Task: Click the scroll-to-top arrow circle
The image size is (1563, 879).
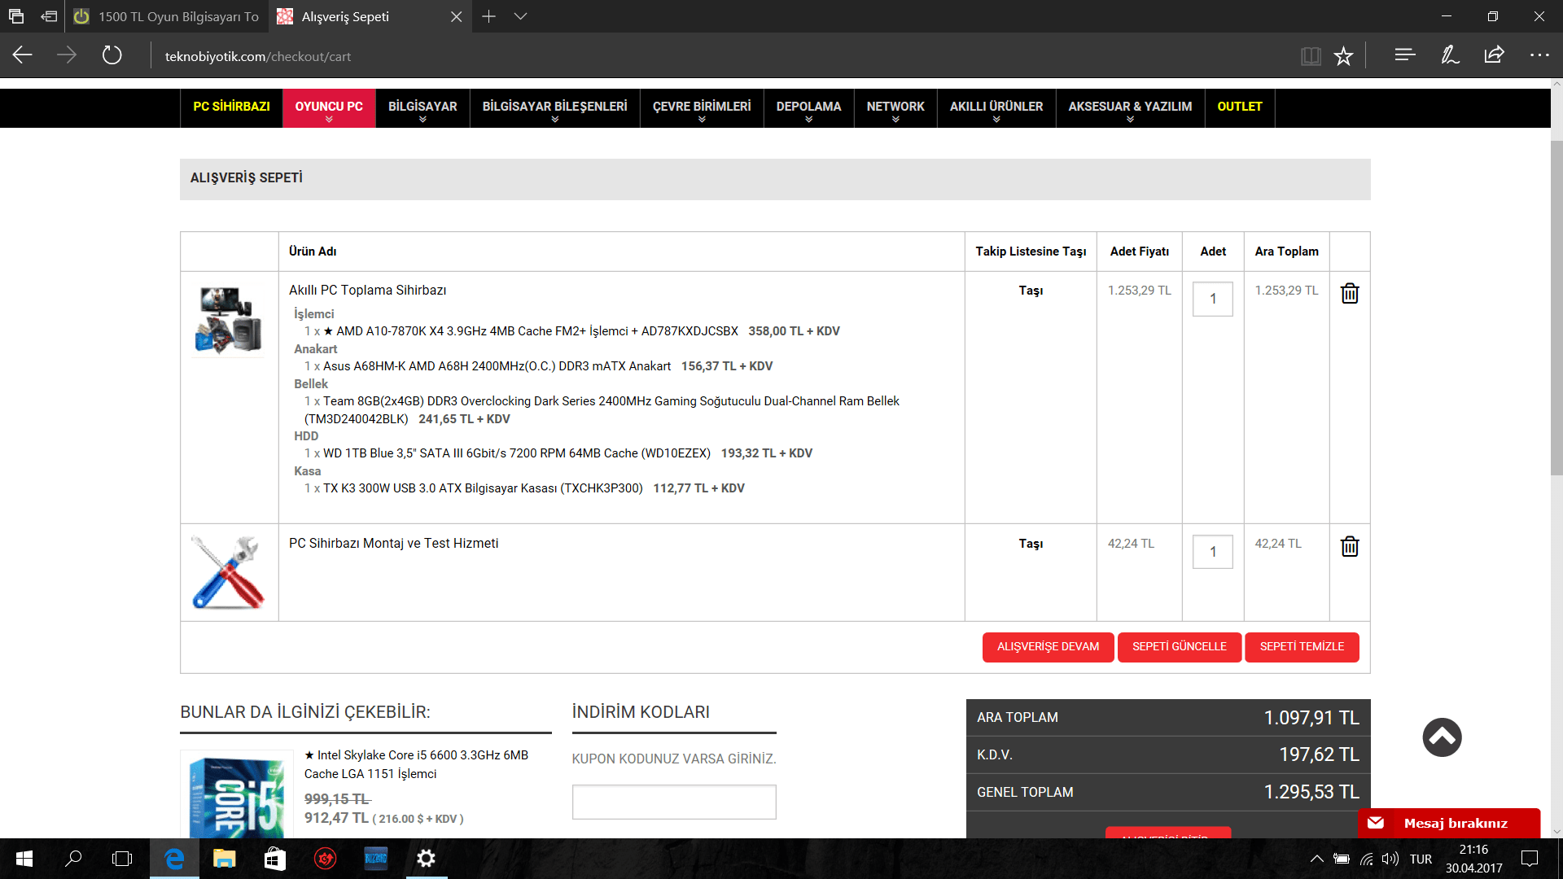Action: (x=1442, y=737)
